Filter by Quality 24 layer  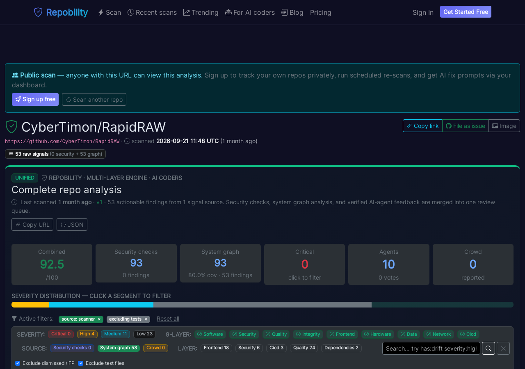coord(304,348)
